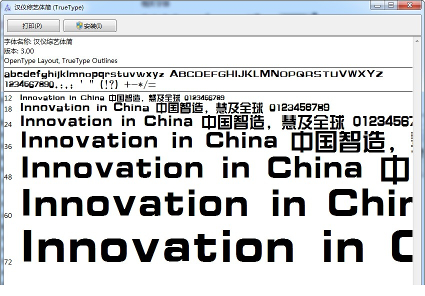Screen dimensions: 425x296
Task: Click the uppercase alphabet sample ABCDEFGHIJKLMNOPQRSTUVWXYZ
Action: coord(276,73)
